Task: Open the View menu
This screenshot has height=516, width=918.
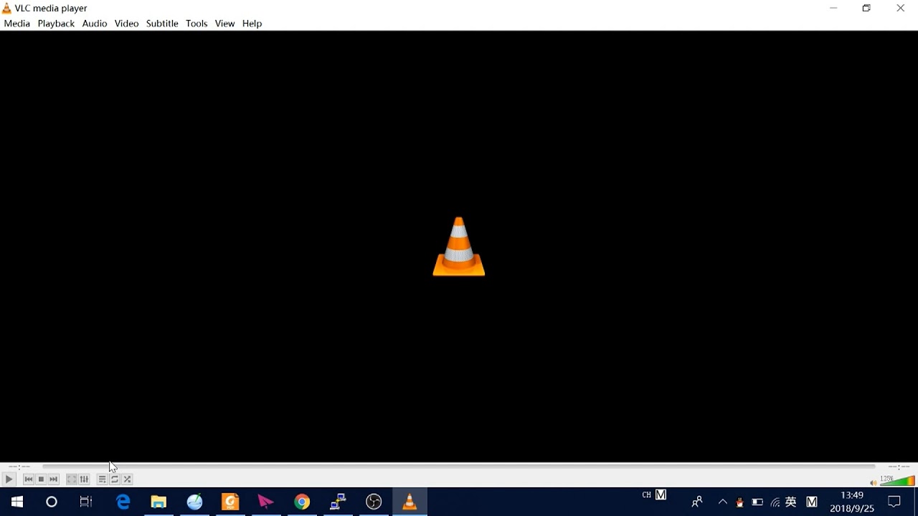Action: coord(224,24)
